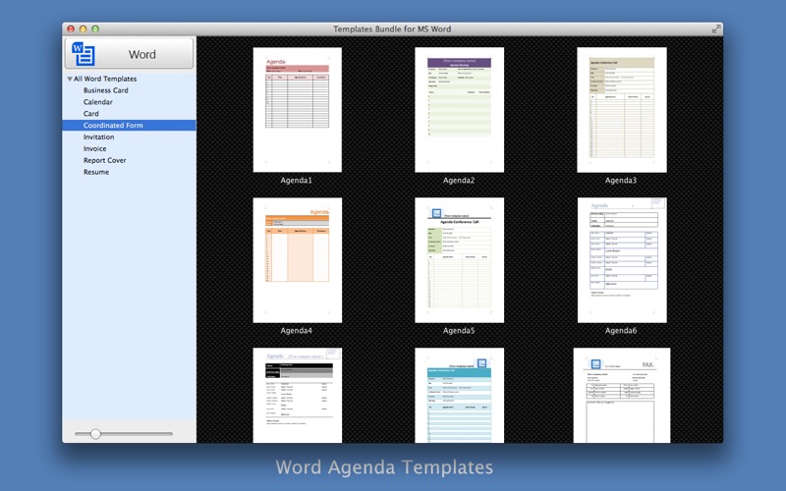Choose the Card category in the sidebar

click(90, 113)
